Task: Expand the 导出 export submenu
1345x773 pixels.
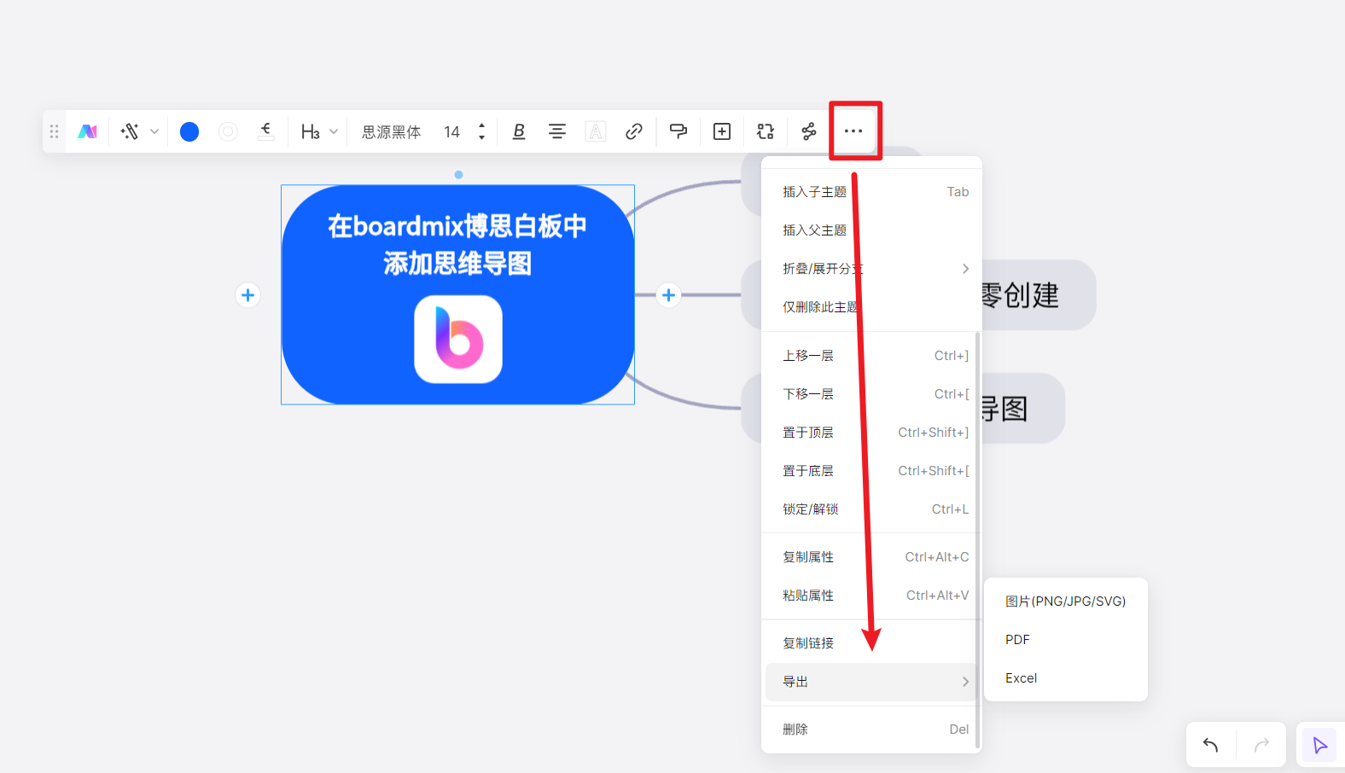Action: point(871,682)
